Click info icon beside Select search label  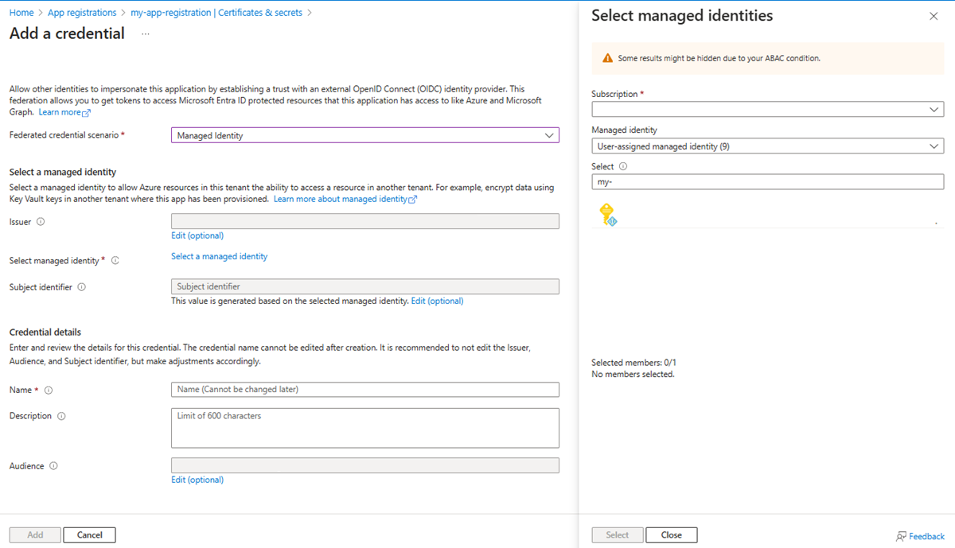[x=623, y=167]
